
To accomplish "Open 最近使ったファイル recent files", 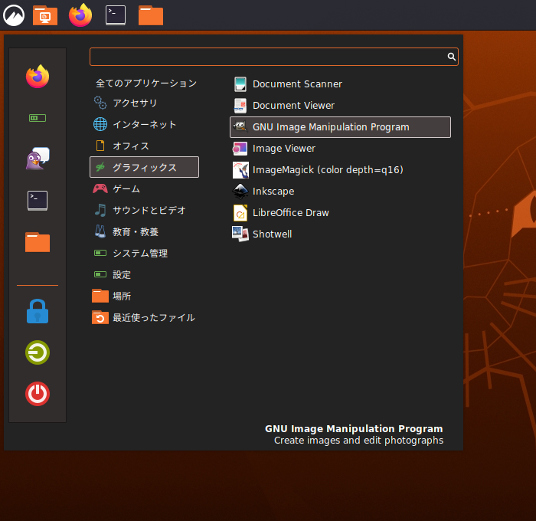I will click(x=144, y=318).
